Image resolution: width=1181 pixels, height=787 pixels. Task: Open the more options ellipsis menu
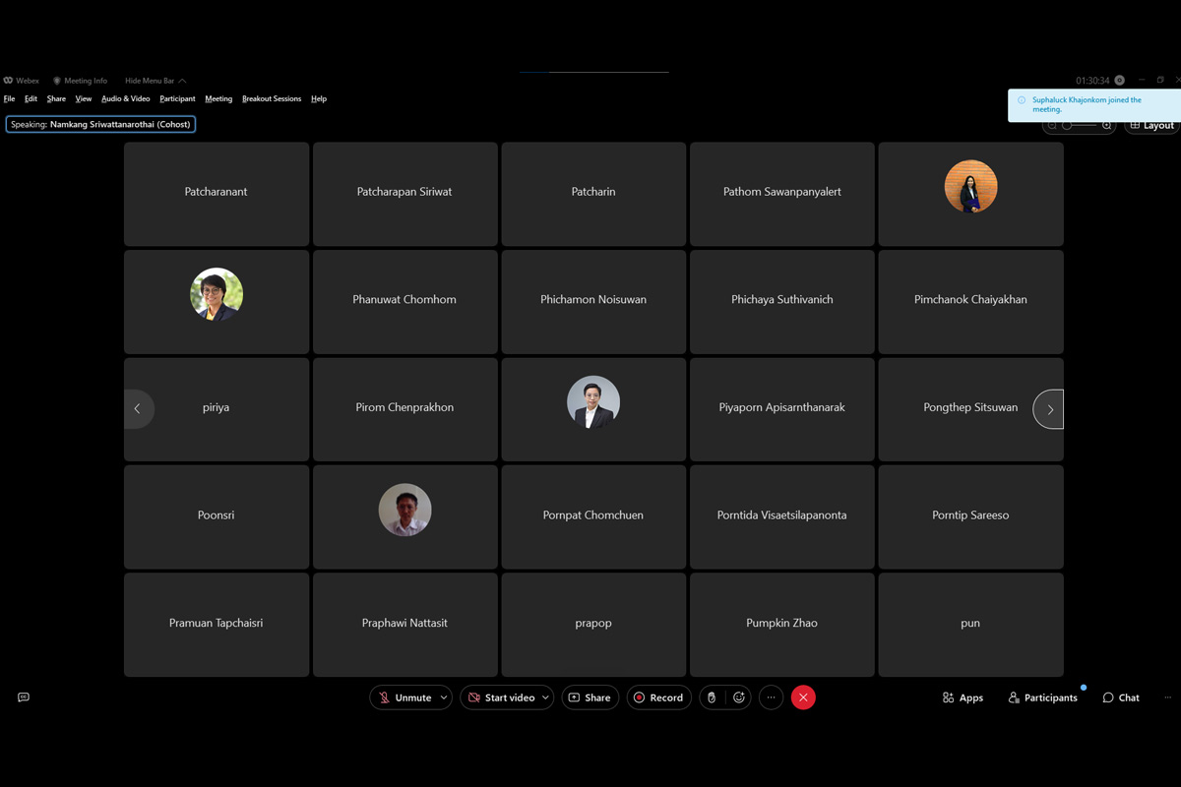771,697
